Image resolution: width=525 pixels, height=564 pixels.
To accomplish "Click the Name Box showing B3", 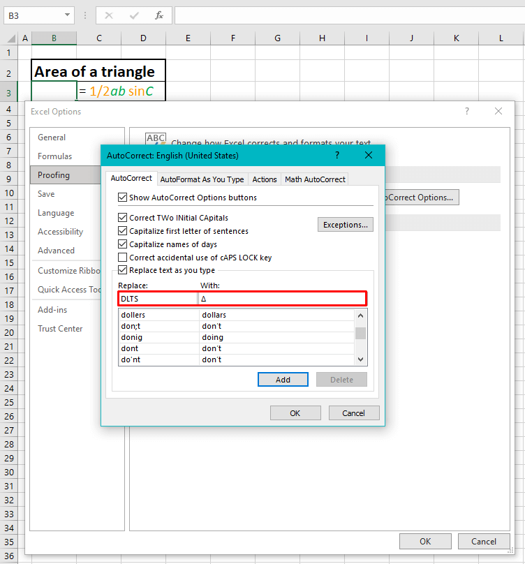I will 34,15.
